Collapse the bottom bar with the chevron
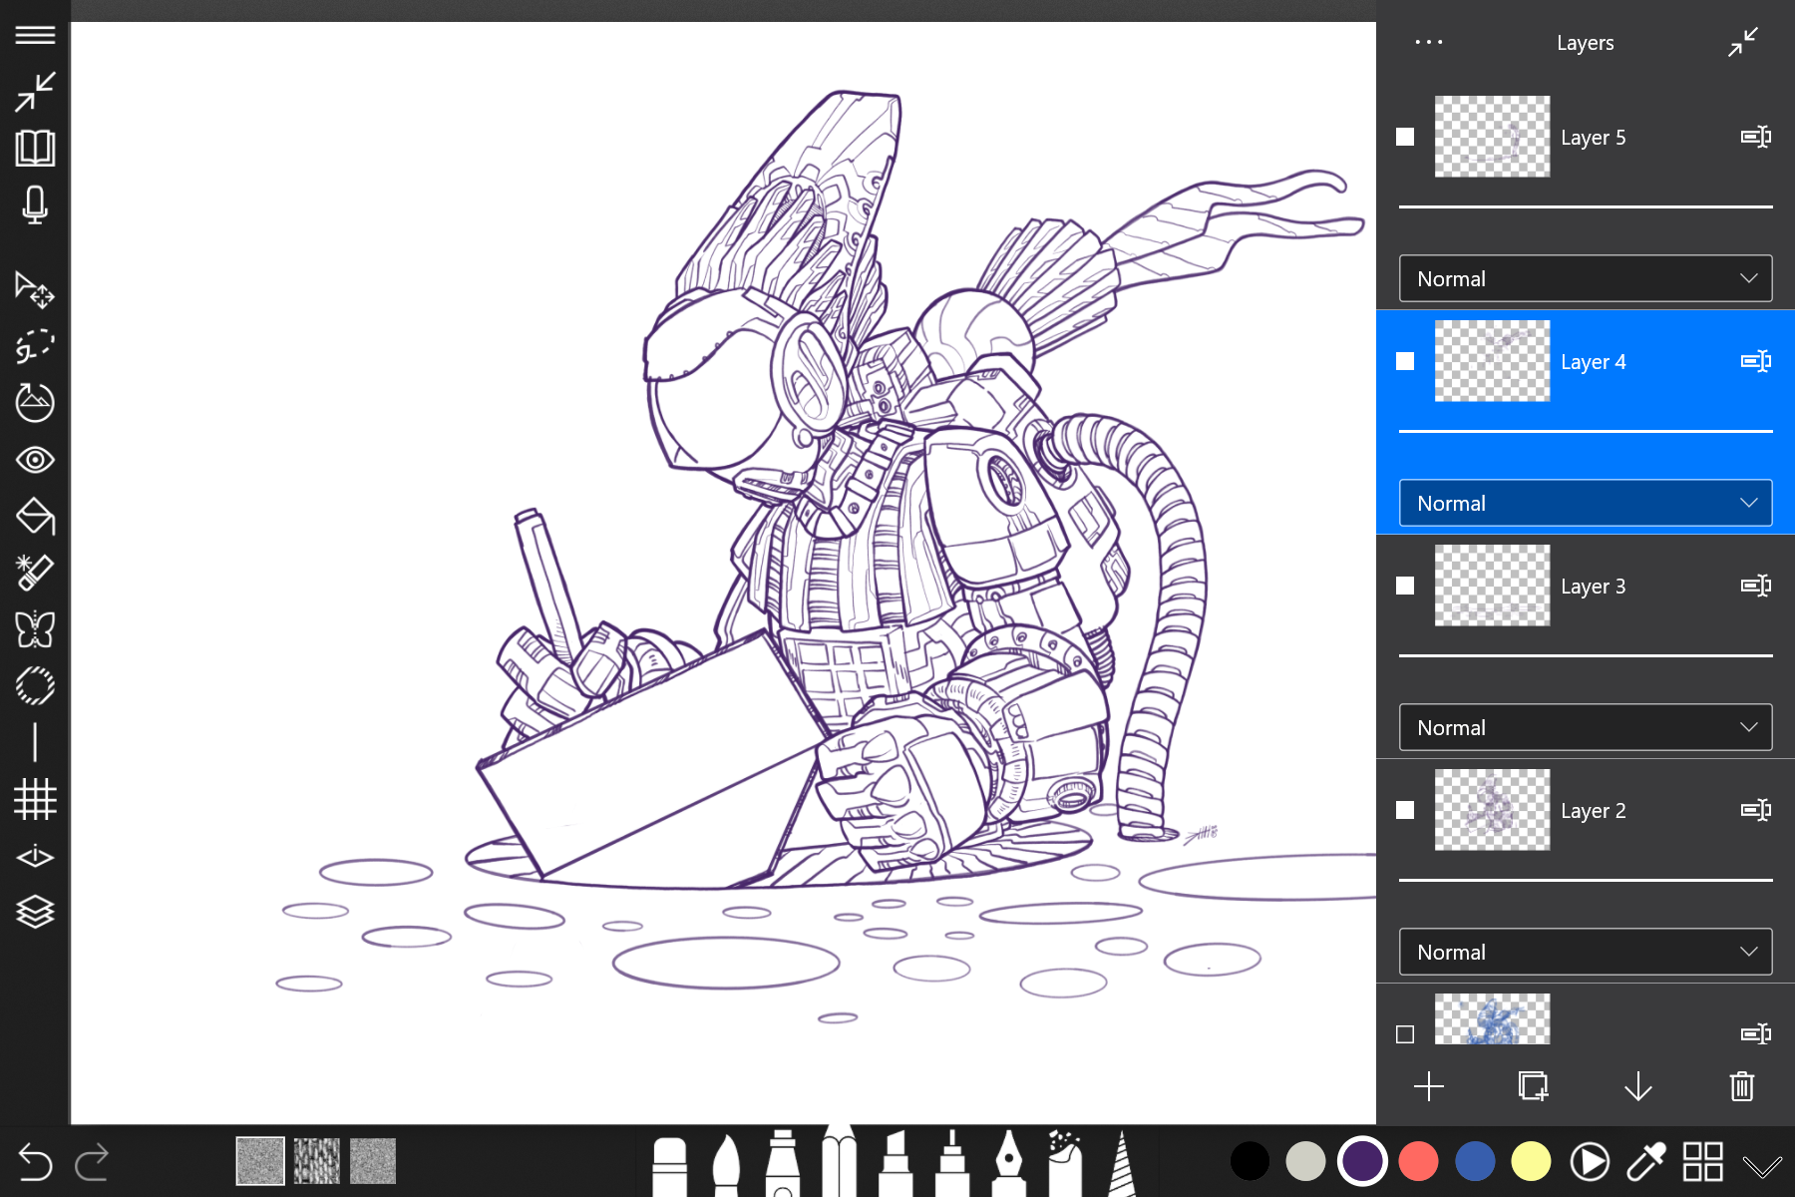This screenshot has height=1197, width=1795. (1762, 1165)
